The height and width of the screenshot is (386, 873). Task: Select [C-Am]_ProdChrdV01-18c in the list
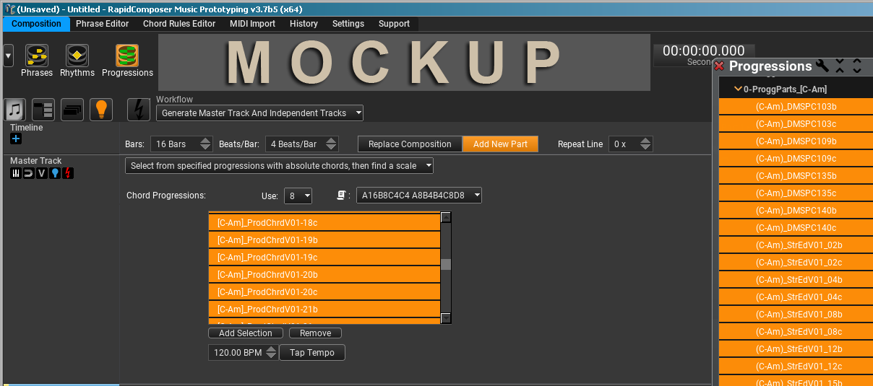[324, 223]
